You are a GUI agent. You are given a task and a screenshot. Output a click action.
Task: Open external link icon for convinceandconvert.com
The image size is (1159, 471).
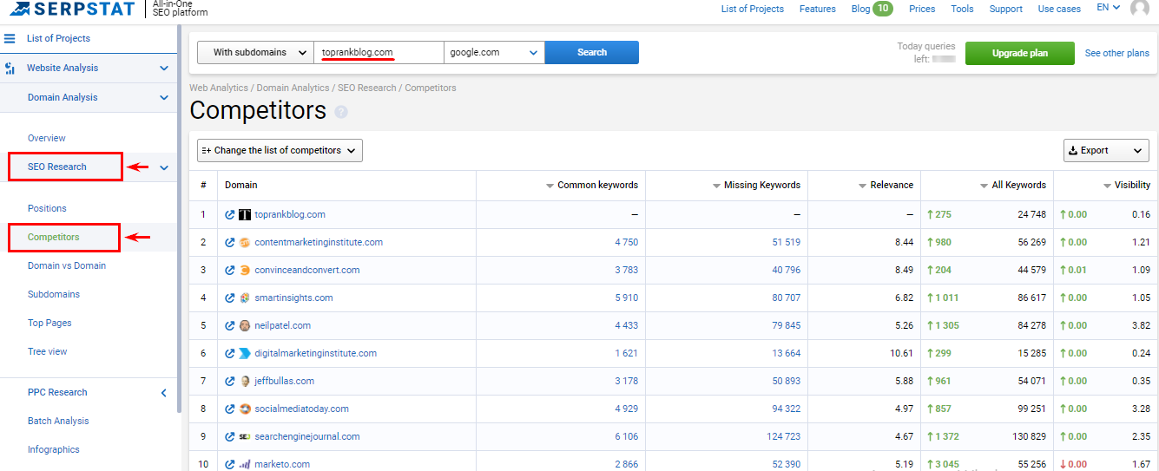point(230,270)
